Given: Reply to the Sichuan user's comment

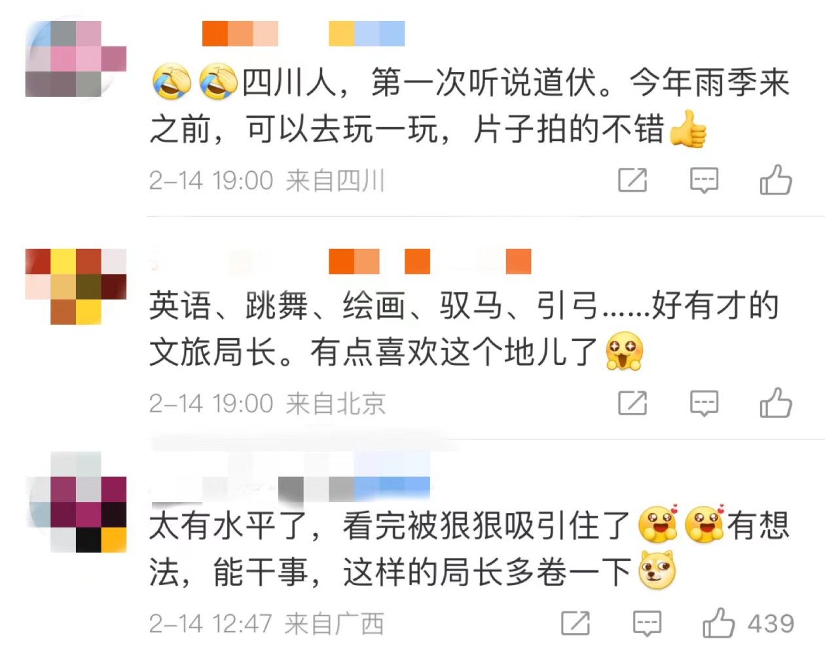Looking at the screenshot, I should coord(705,180).
